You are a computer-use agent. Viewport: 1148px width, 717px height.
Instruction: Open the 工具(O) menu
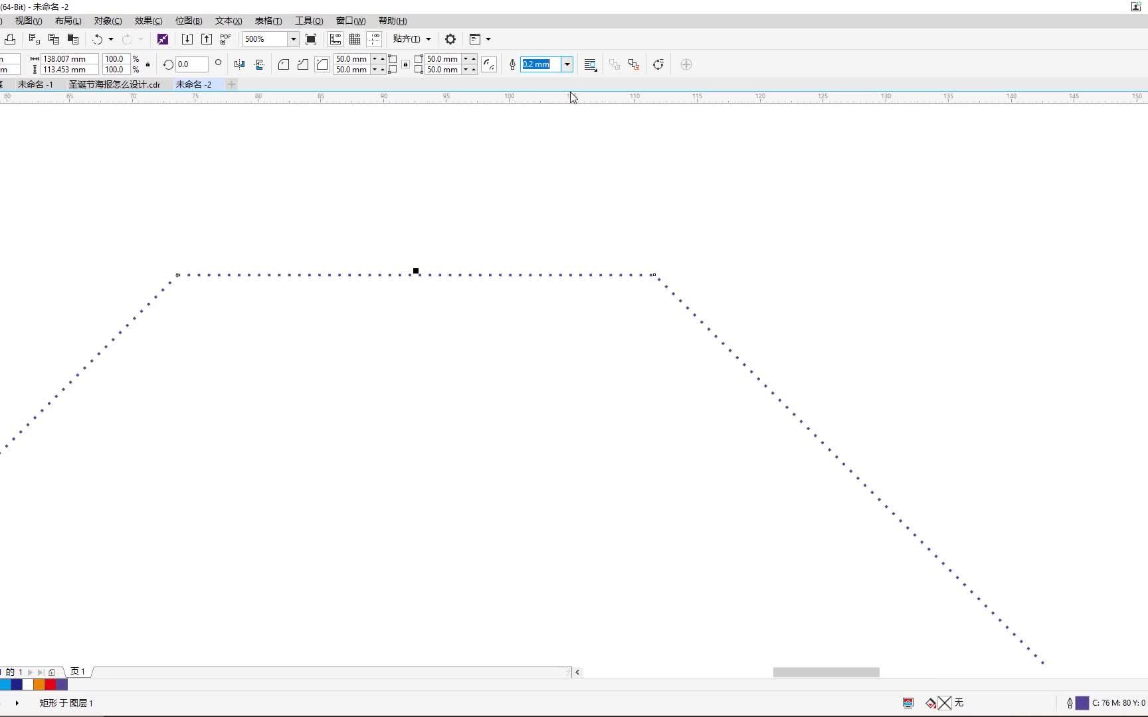[x=309, y=21]
